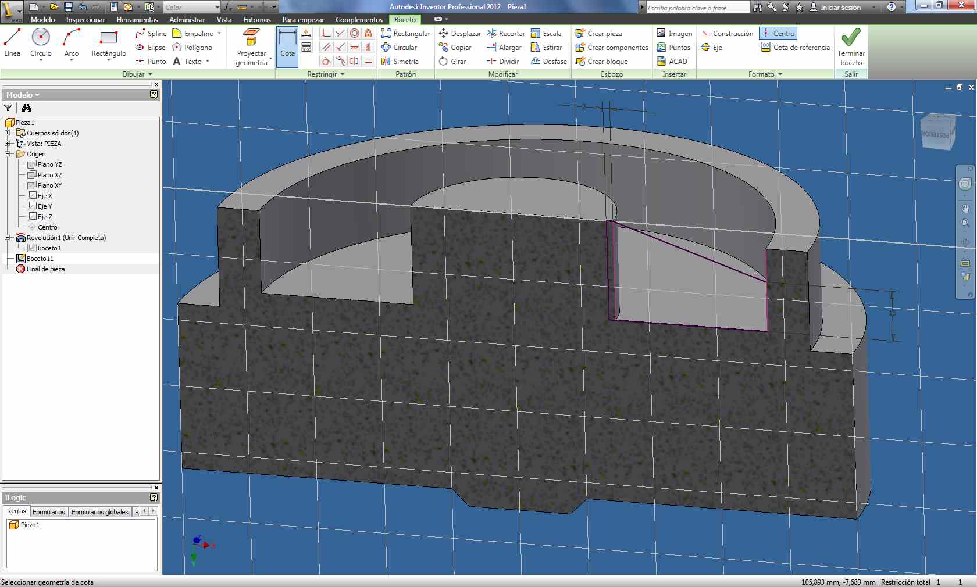Click the keyword search input field
The image size is (977, 587).
698,8
